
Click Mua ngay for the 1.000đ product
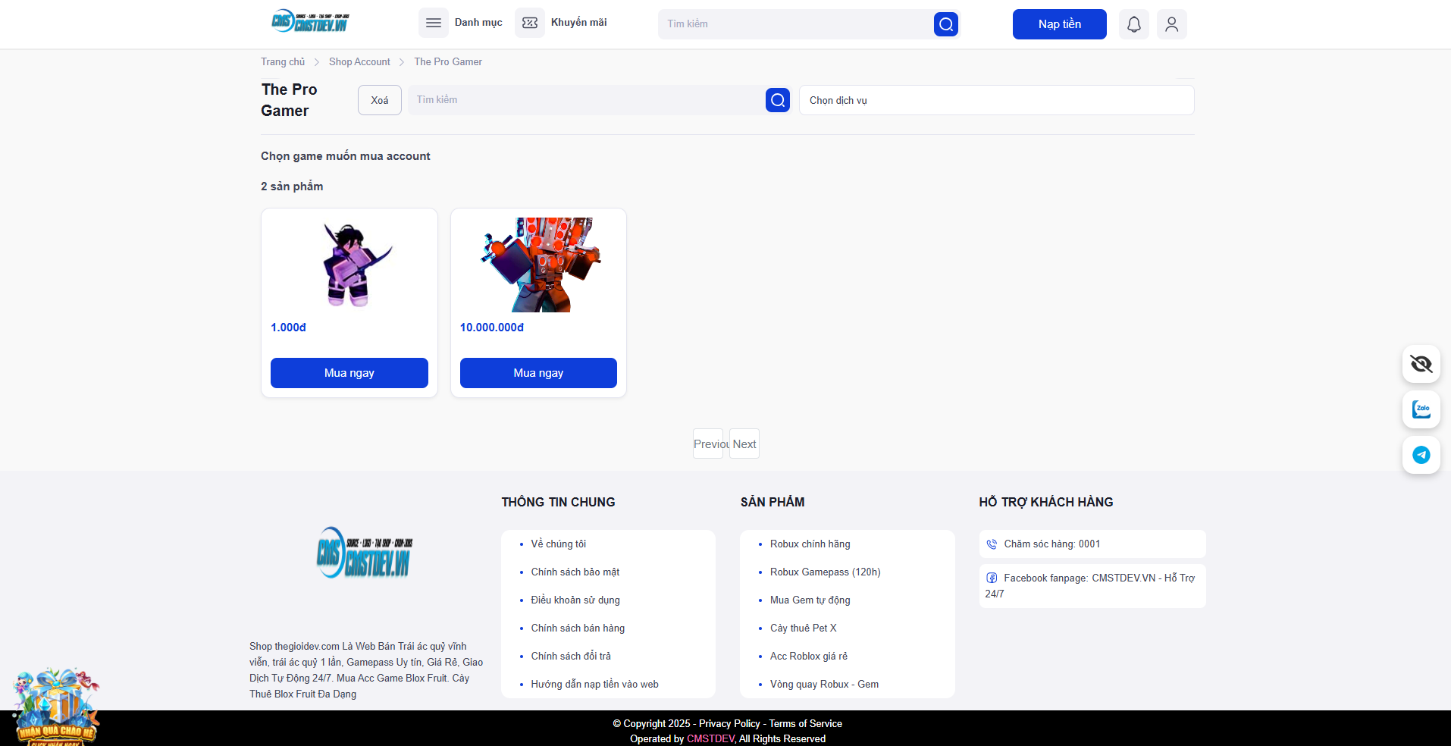349,373
